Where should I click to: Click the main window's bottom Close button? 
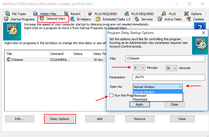[182, 119]
